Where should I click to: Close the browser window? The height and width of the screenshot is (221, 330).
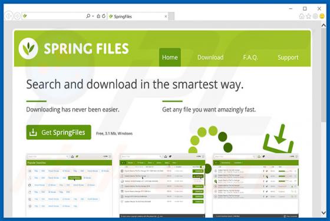click(x=319, y=9)
